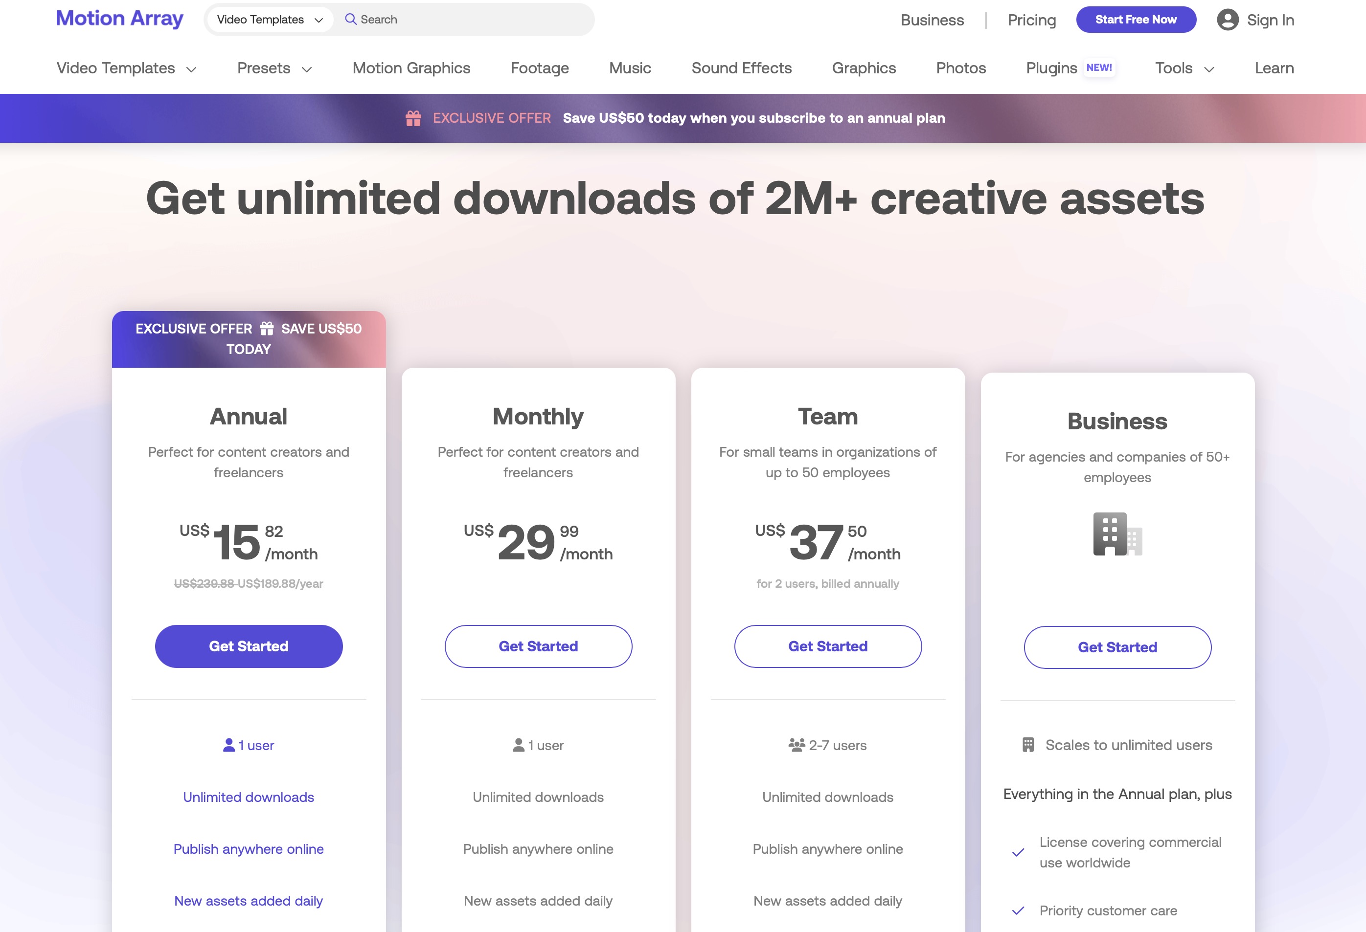Click the Annual plan 1 user icon
Image resolution: width=1366 pixels, height=932 pixels.
pyautogui.click(x=228, y=745)
